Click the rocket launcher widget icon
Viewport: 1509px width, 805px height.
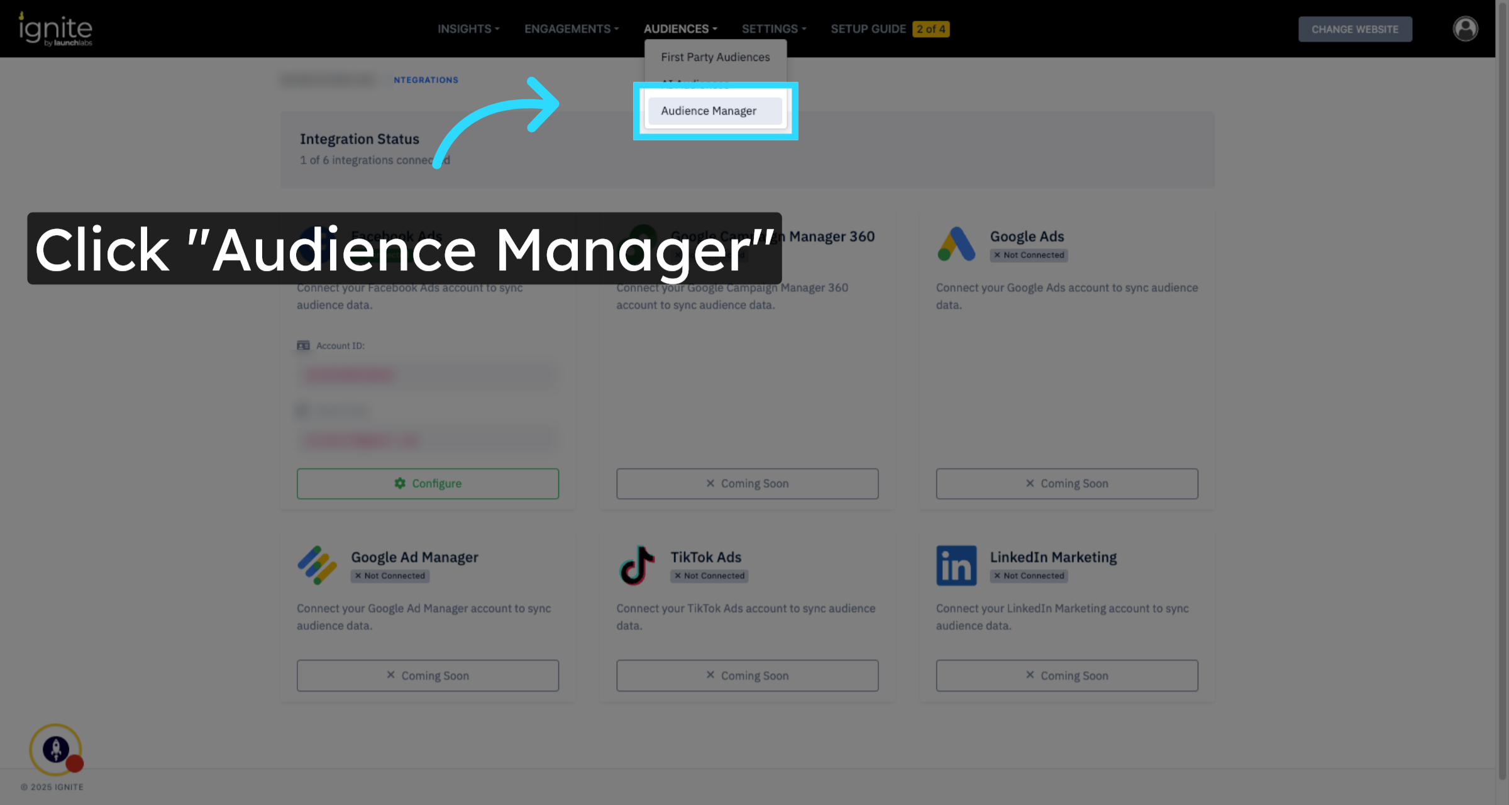click(56, 749)
